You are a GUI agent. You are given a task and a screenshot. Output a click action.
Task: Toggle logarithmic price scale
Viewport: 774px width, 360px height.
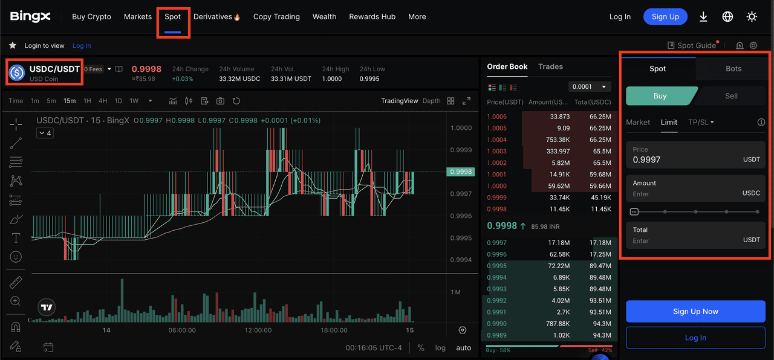click(x=440, y=348)
